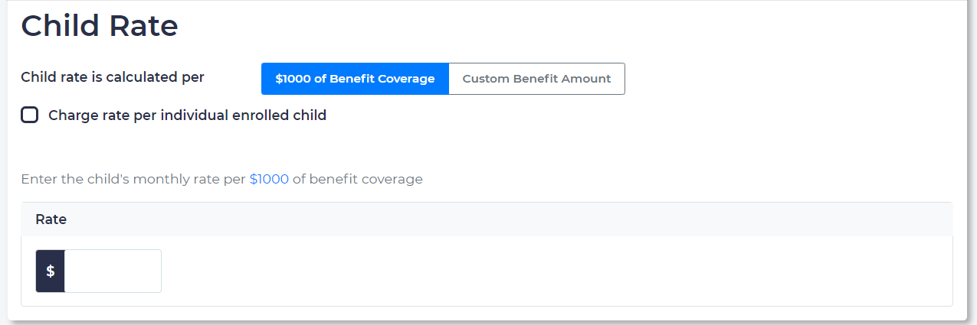Click the word 'Rate' in the page heading
977x325 pixels.
[144, 26]
